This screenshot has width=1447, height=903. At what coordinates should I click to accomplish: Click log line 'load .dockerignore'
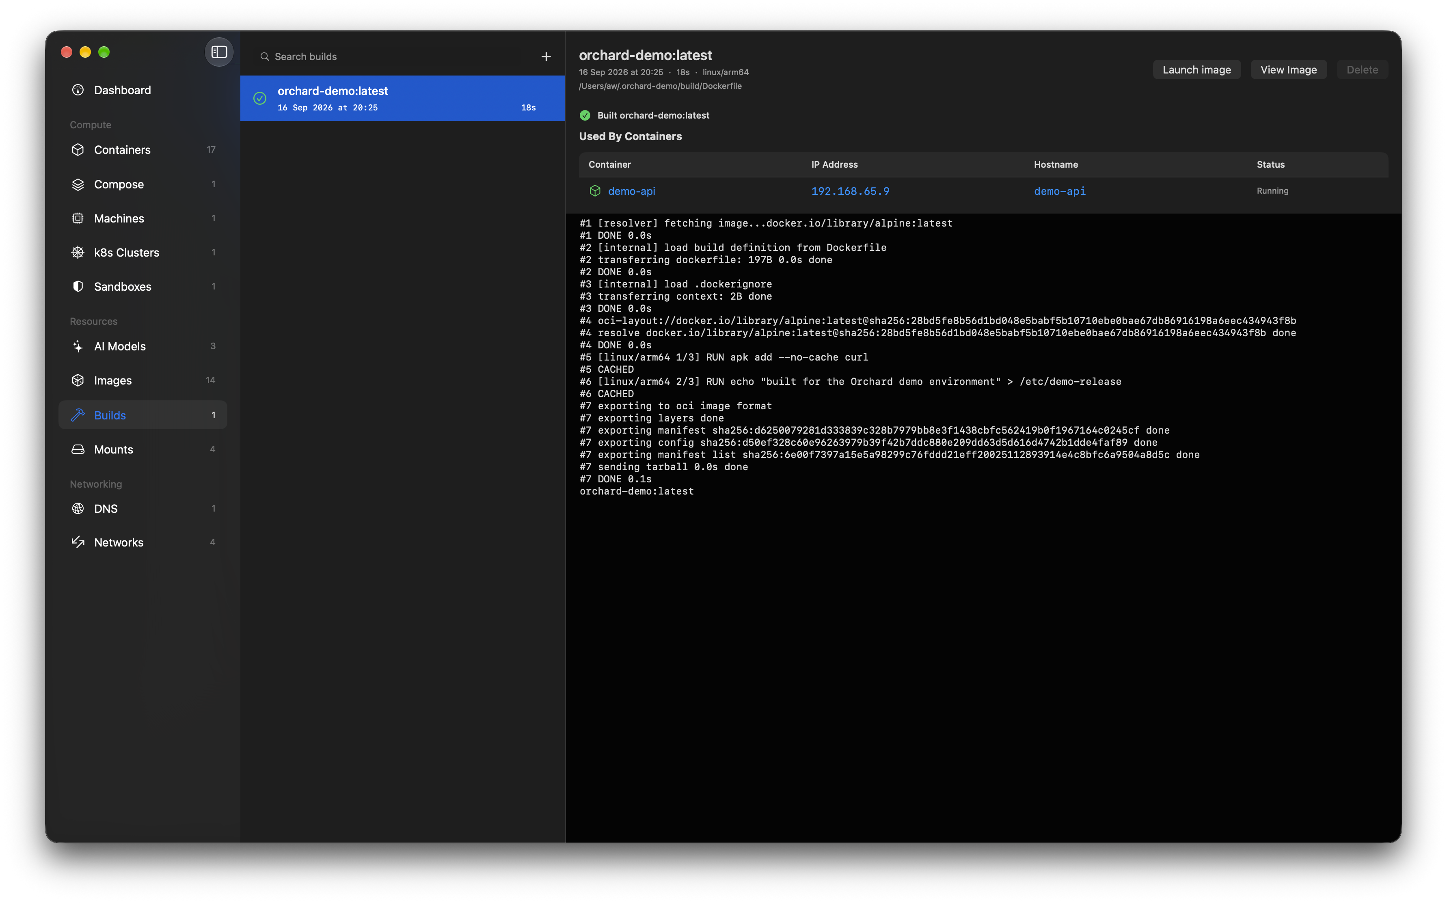pyautogui.click(x=676, y=284)
